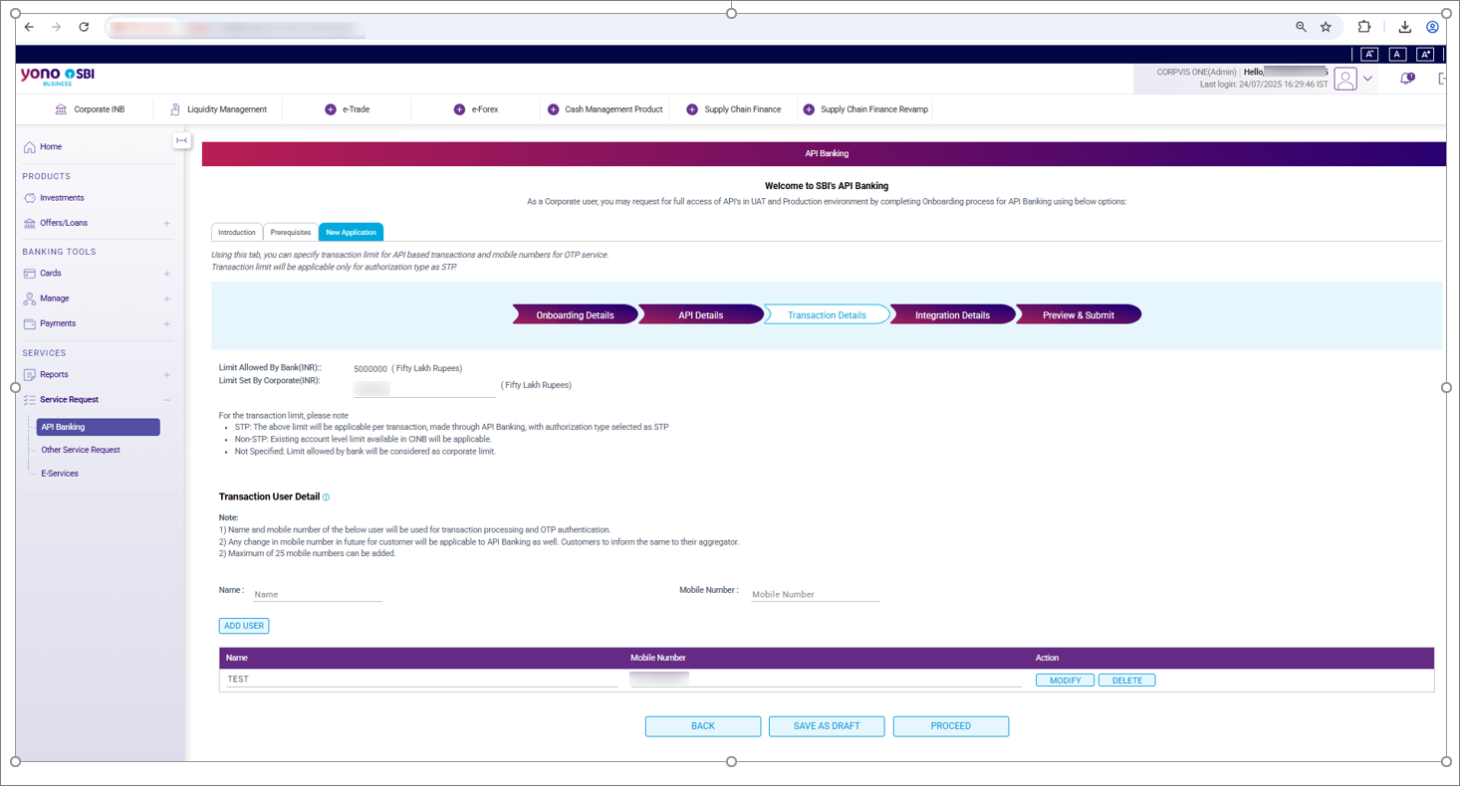1460x786 pixels.
Task: Click the Liquidity Management icon
Action: tap(175, 109)
